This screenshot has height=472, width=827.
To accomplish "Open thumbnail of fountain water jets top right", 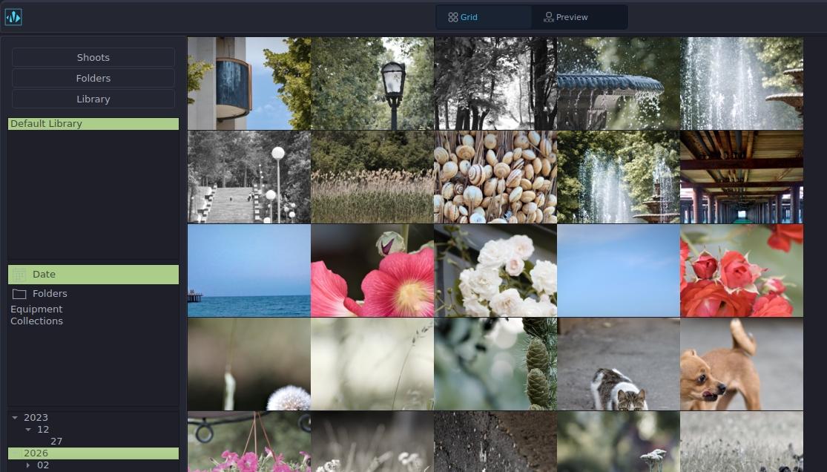I will [742, 83].
